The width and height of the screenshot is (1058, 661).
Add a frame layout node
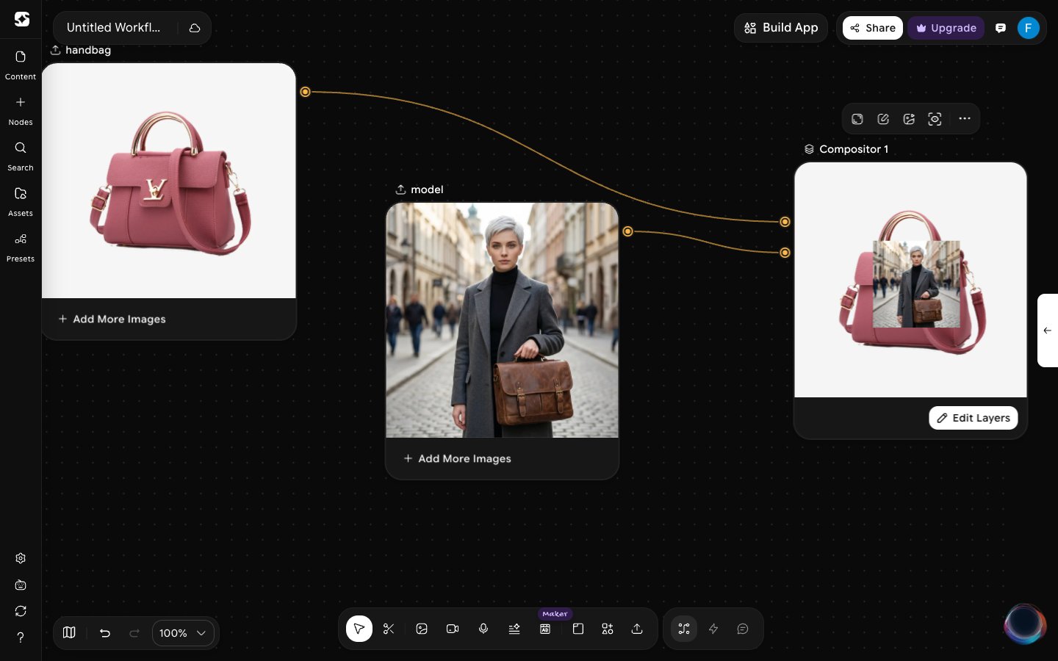click(x=578, y=629)
